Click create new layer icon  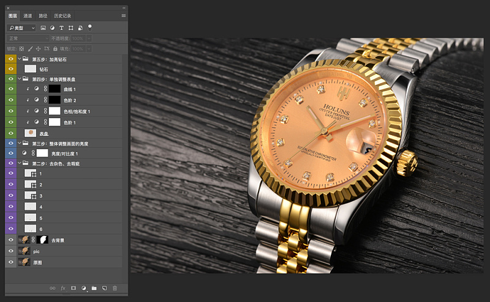[x=104, y=289]
